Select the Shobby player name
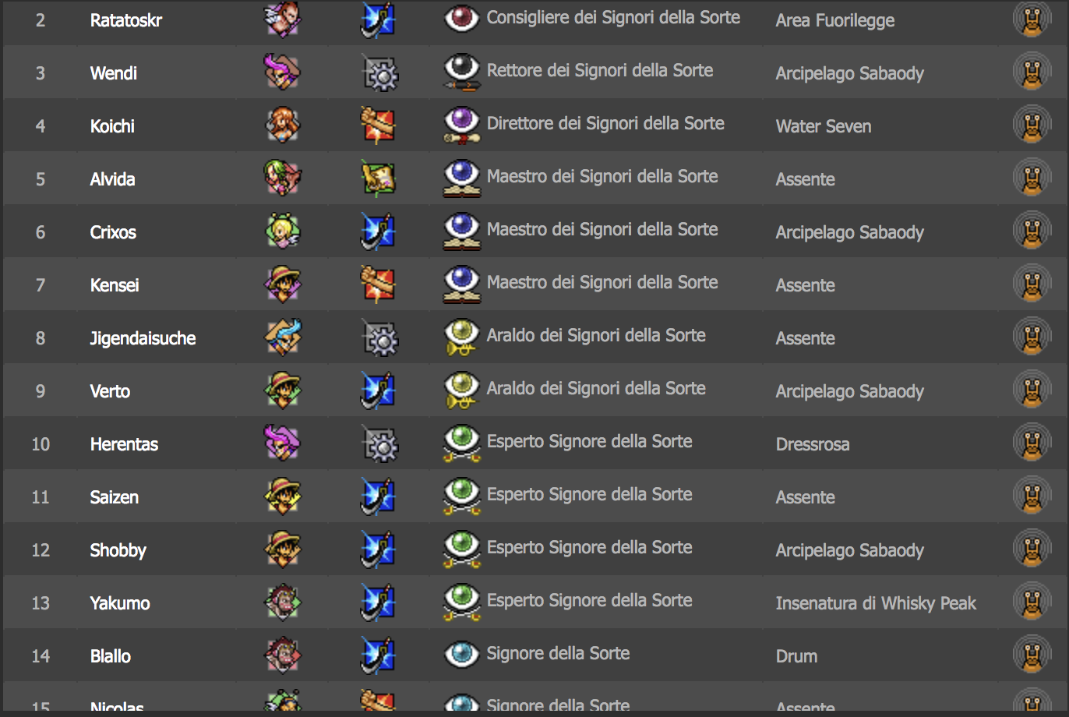1069x717 pixels. 118,550
